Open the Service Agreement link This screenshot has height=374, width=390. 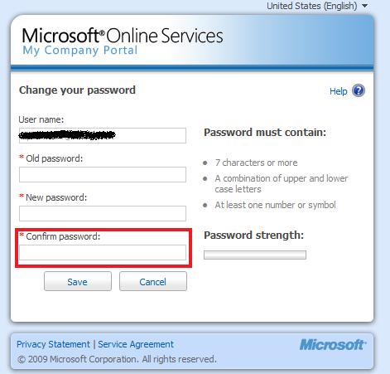(136, 344)
